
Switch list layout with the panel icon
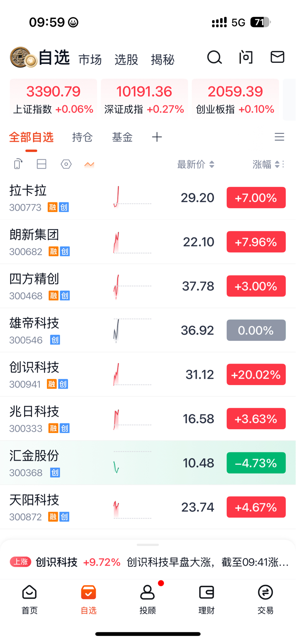point(42,164)
